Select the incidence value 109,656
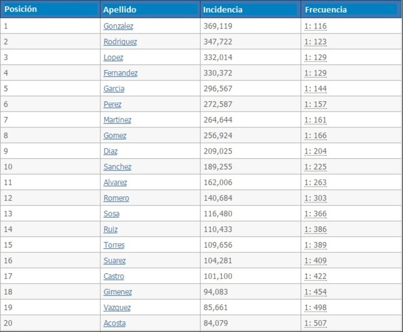403x332 pixels. tap(218, 245)
